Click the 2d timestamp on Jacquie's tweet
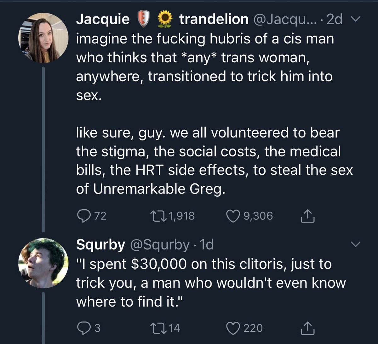378x344 pixels. click(x=335, y=20)
